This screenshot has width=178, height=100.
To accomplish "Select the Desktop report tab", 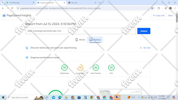I will coord(95,40).
